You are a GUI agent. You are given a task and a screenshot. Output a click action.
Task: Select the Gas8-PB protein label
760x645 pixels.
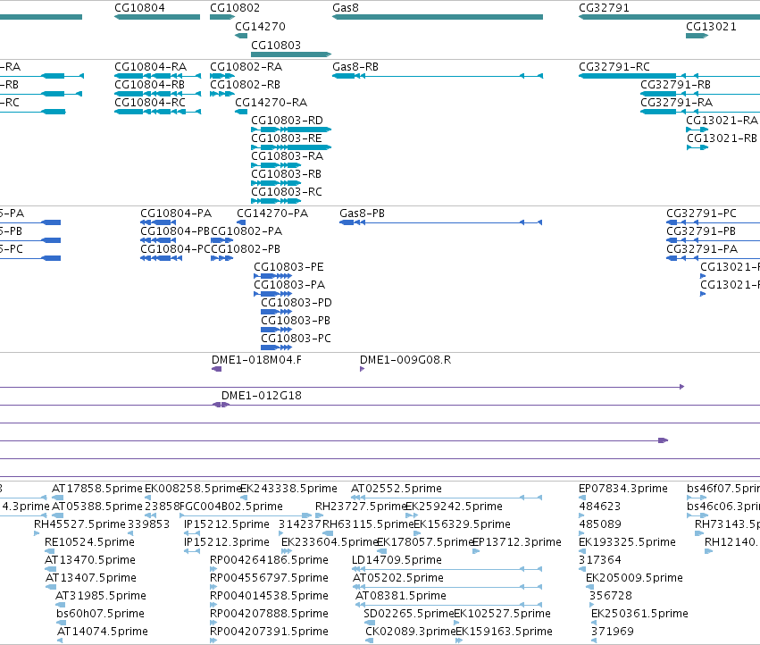[x=362, y=214]
